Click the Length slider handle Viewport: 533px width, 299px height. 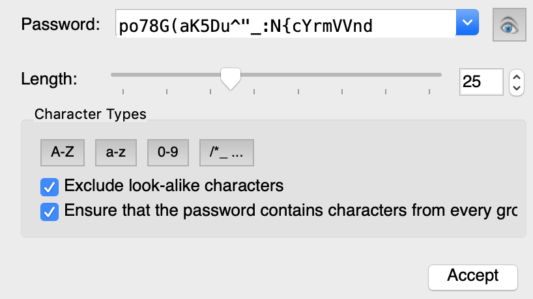(230, 78)
